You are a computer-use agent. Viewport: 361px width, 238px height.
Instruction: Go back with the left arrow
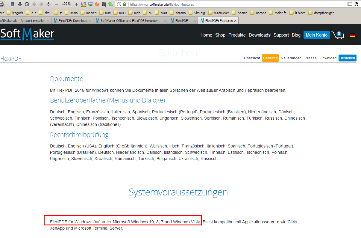(x=34, y=4)
